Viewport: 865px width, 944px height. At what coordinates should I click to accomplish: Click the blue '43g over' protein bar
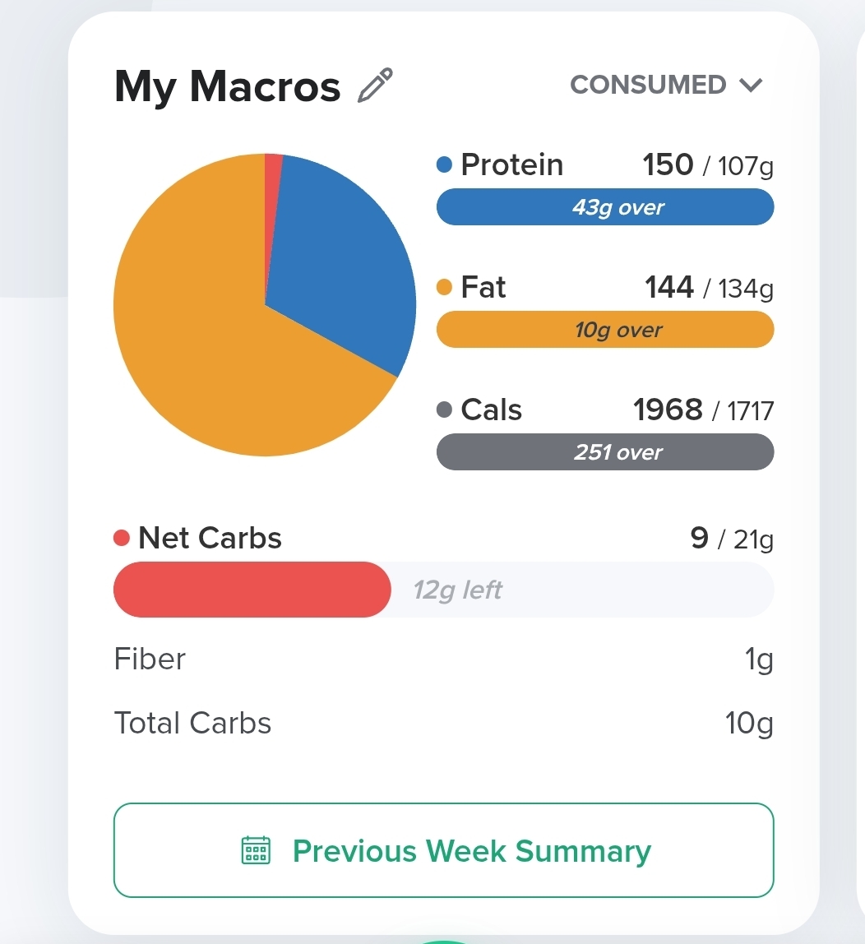(605, 207)
